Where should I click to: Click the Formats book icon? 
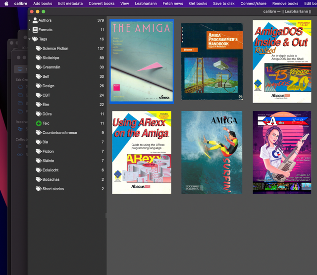[35, 30]
